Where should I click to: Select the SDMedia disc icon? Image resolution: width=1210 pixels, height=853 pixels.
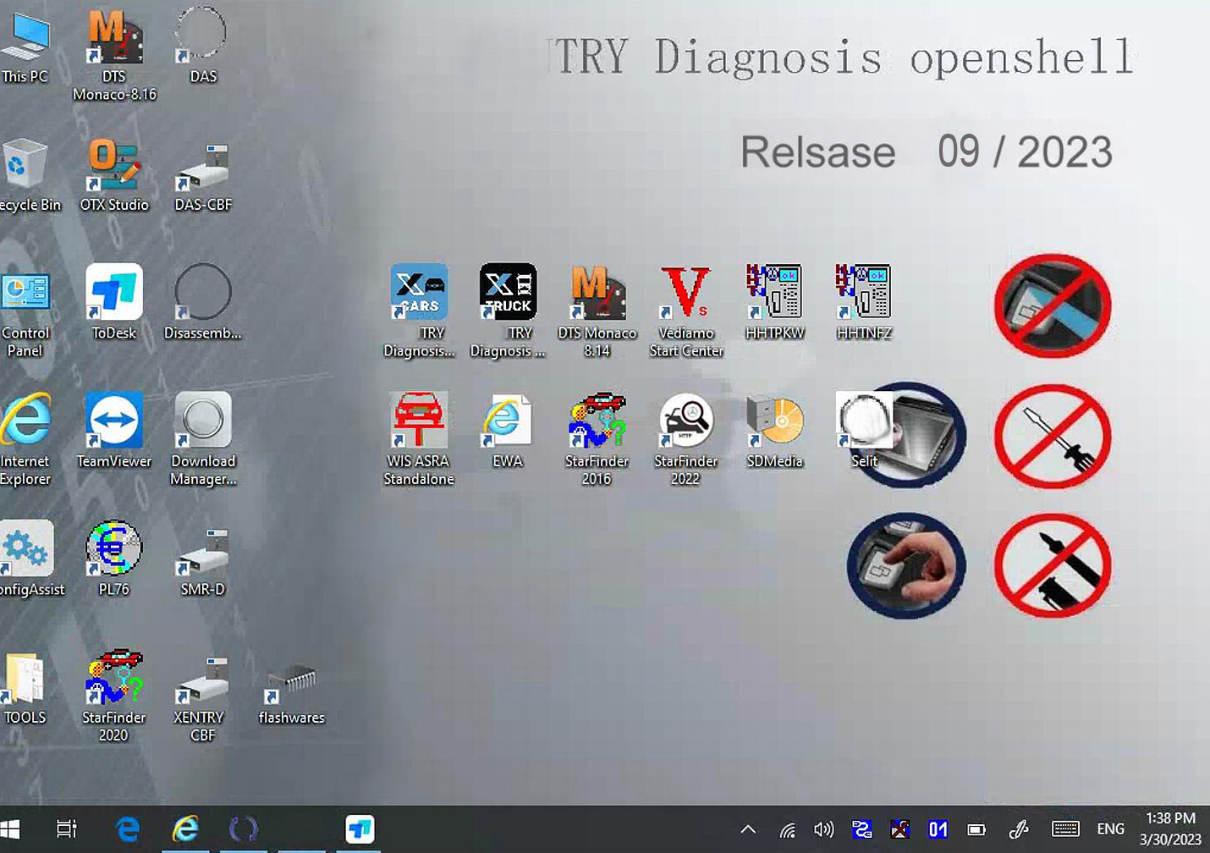click(x=774, y=430)
